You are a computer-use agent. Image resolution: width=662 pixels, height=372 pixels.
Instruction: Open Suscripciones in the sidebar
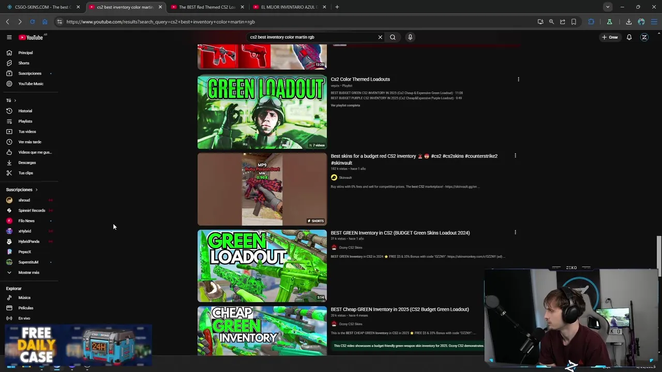(x=29, y=73)
